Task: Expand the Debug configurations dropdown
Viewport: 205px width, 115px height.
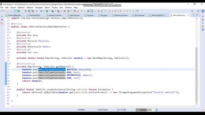Action: coord(44,11)
